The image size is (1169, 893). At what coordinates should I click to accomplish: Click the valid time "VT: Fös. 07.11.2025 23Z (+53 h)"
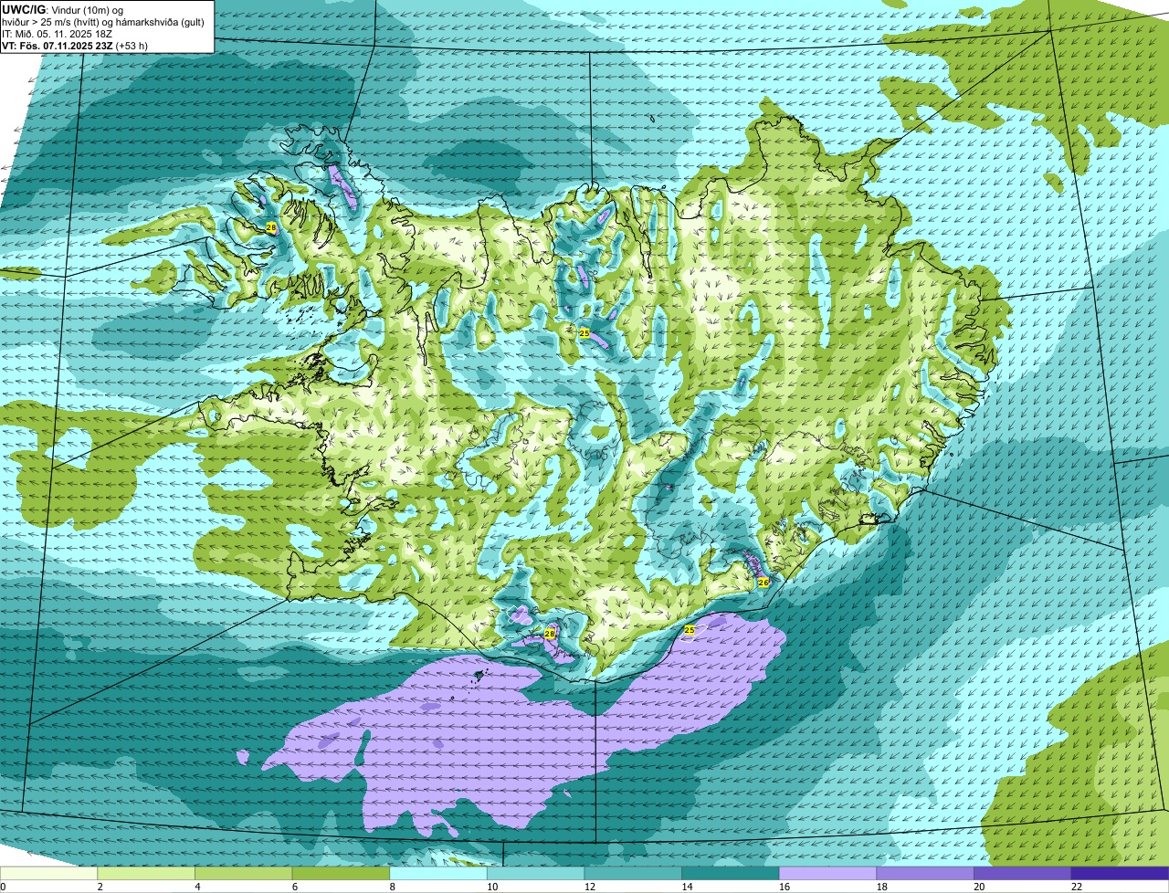(x=75, y=46)
